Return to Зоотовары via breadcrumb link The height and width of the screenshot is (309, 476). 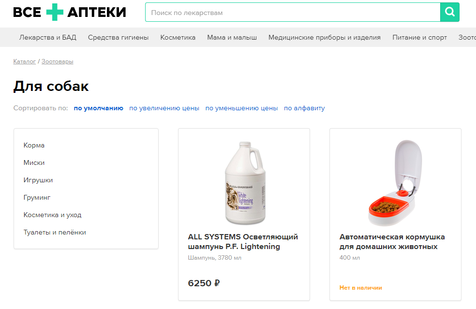(x=57, y=61)
